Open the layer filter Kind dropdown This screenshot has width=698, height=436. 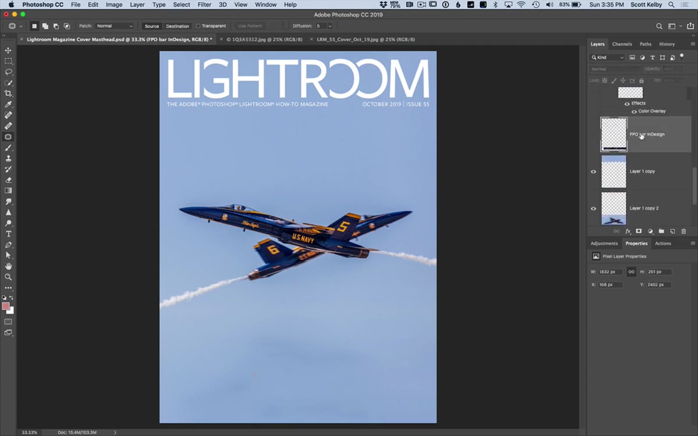click(607, 58)
